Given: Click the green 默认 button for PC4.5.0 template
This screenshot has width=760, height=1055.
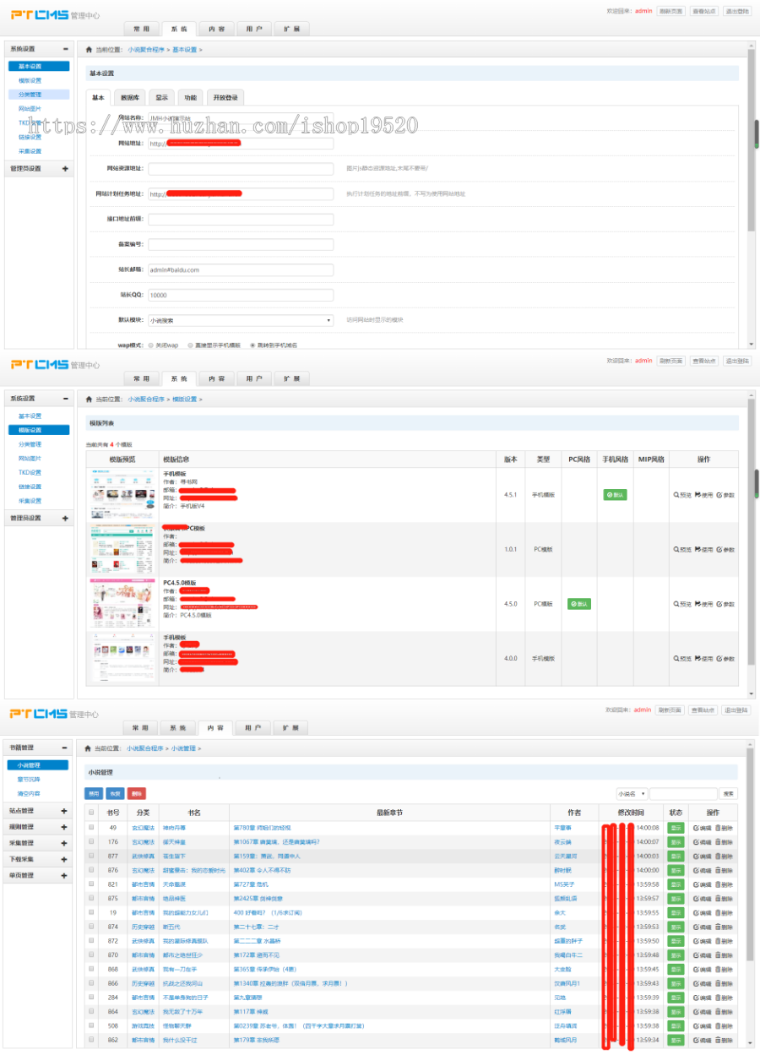Looking at the screenshot, I should [x=579, y=604].
